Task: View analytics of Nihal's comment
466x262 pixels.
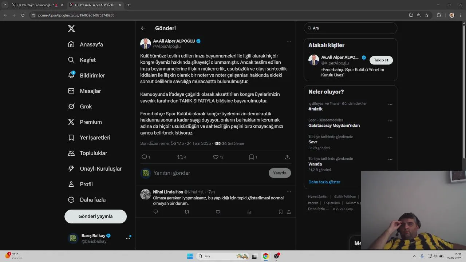Action: [249, 212]
